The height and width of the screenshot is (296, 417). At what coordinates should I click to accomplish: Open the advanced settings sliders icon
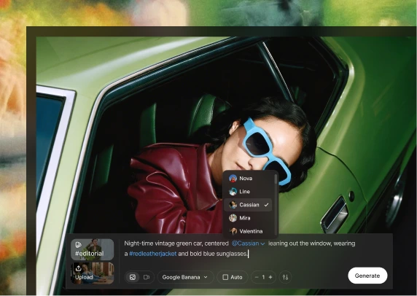285,277
